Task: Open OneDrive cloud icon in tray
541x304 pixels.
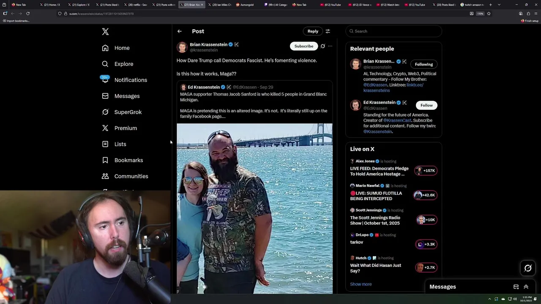Action: tap(503, 299)
